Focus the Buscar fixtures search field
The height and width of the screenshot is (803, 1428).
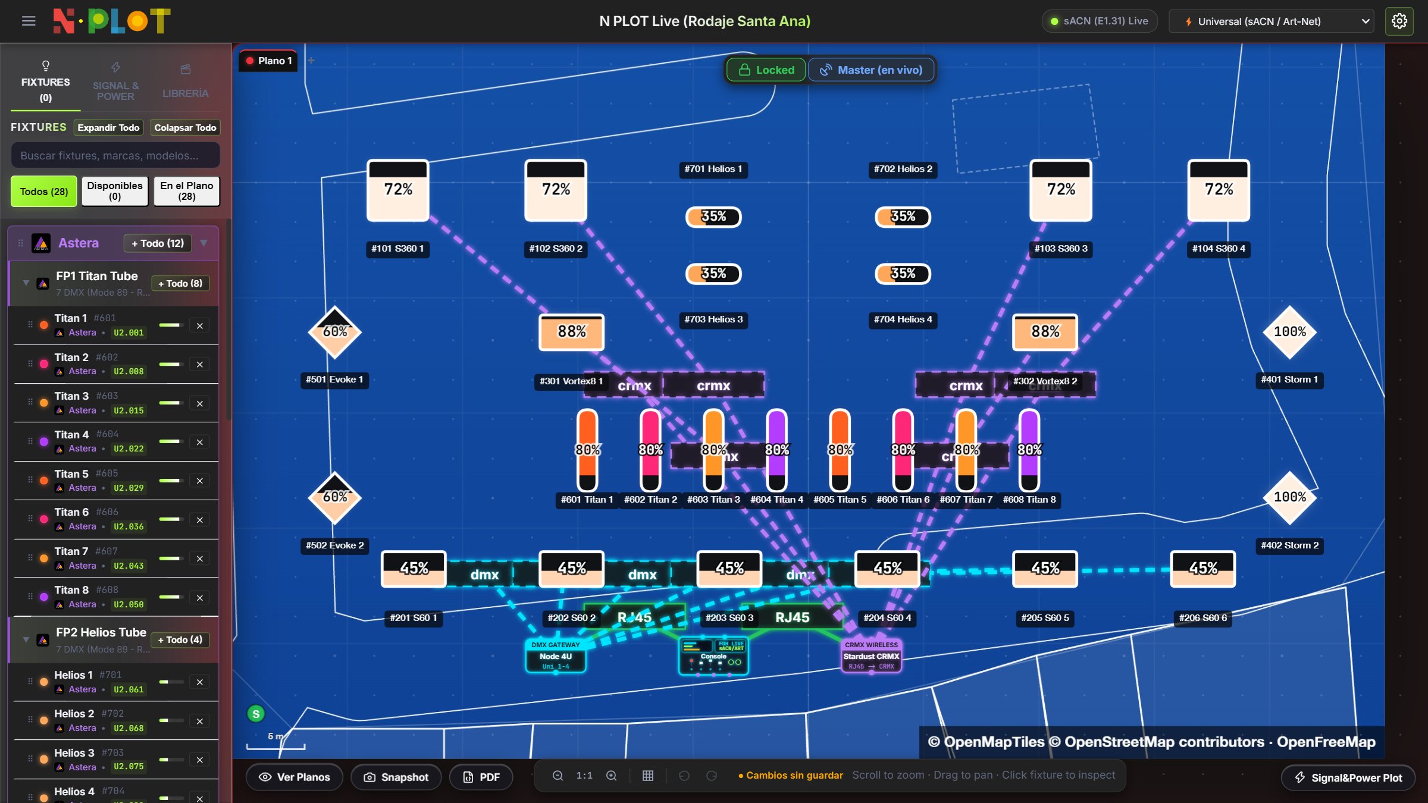(x=115, y=155)
